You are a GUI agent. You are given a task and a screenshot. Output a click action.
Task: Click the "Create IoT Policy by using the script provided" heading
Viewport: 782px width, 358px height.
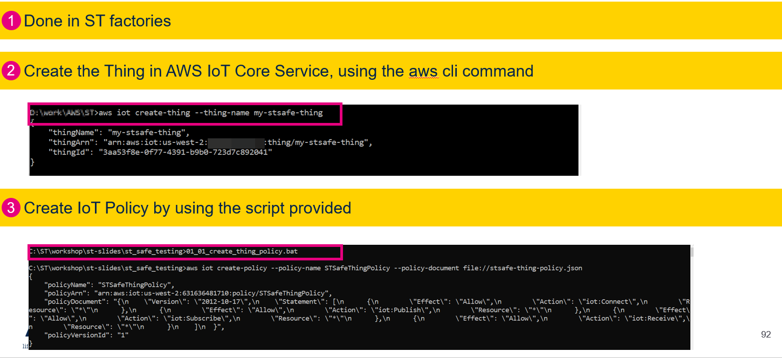pyautogui.click(x=188, y=208)
